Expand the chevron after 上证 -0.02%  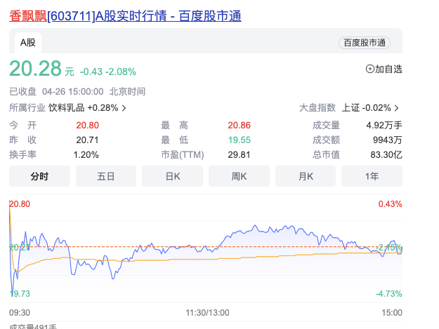click(x=397, y=108)
